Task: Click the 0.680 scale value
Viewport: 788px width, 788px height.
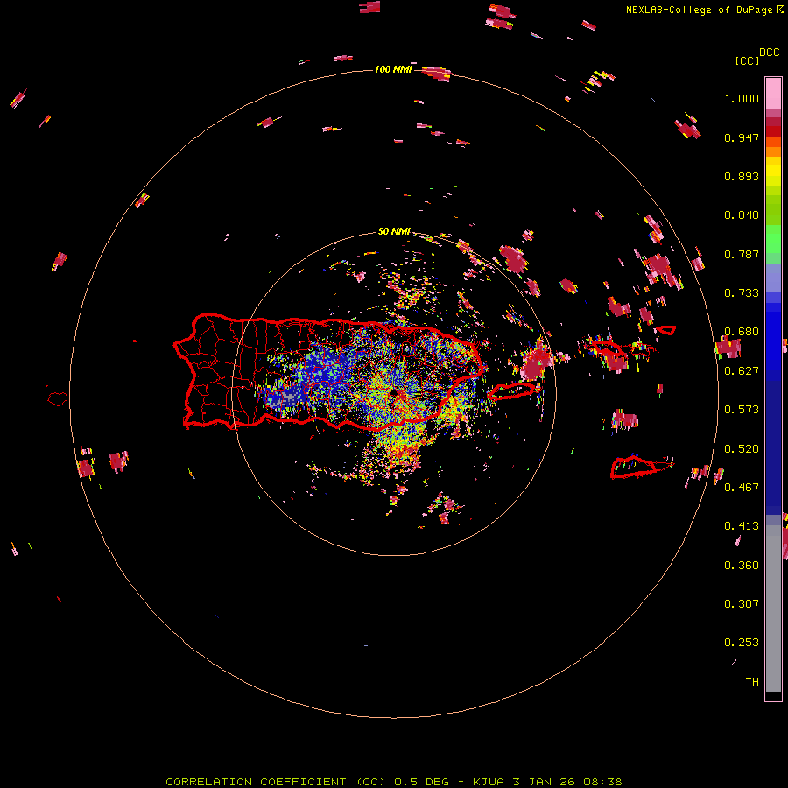Action: point(742,332)
